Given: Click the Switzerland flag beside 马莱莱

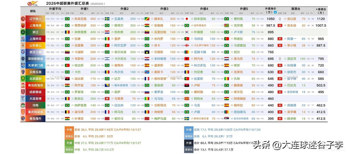Looking at the screenshot, I should [107, 99].
